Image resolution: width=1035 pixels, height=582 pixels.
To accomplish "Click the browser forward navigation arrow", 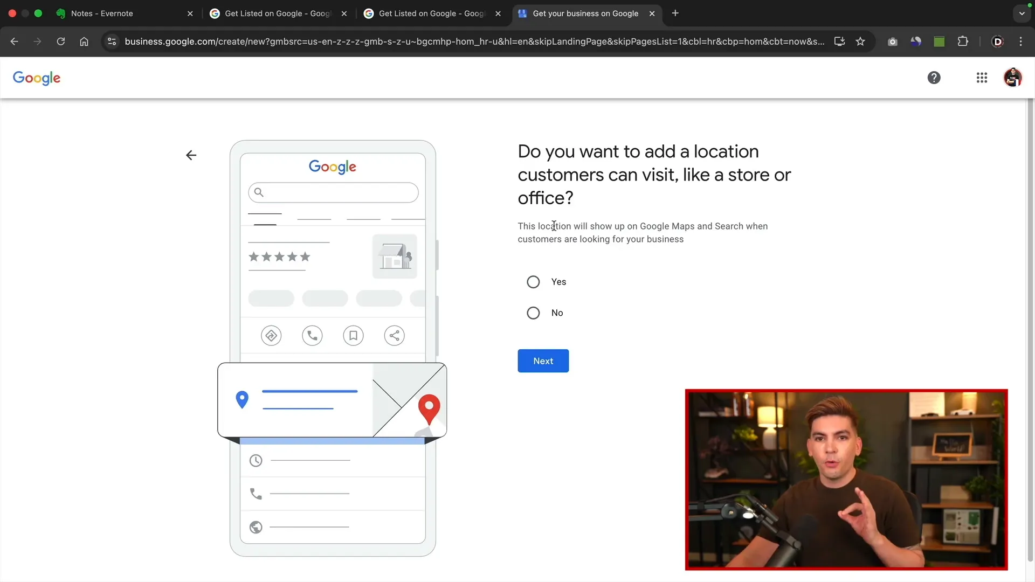I will (x=37, y=41).
